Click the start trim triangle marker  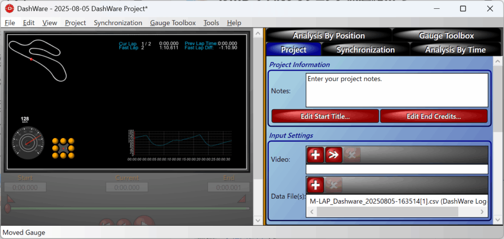click(x=10, y=198)
